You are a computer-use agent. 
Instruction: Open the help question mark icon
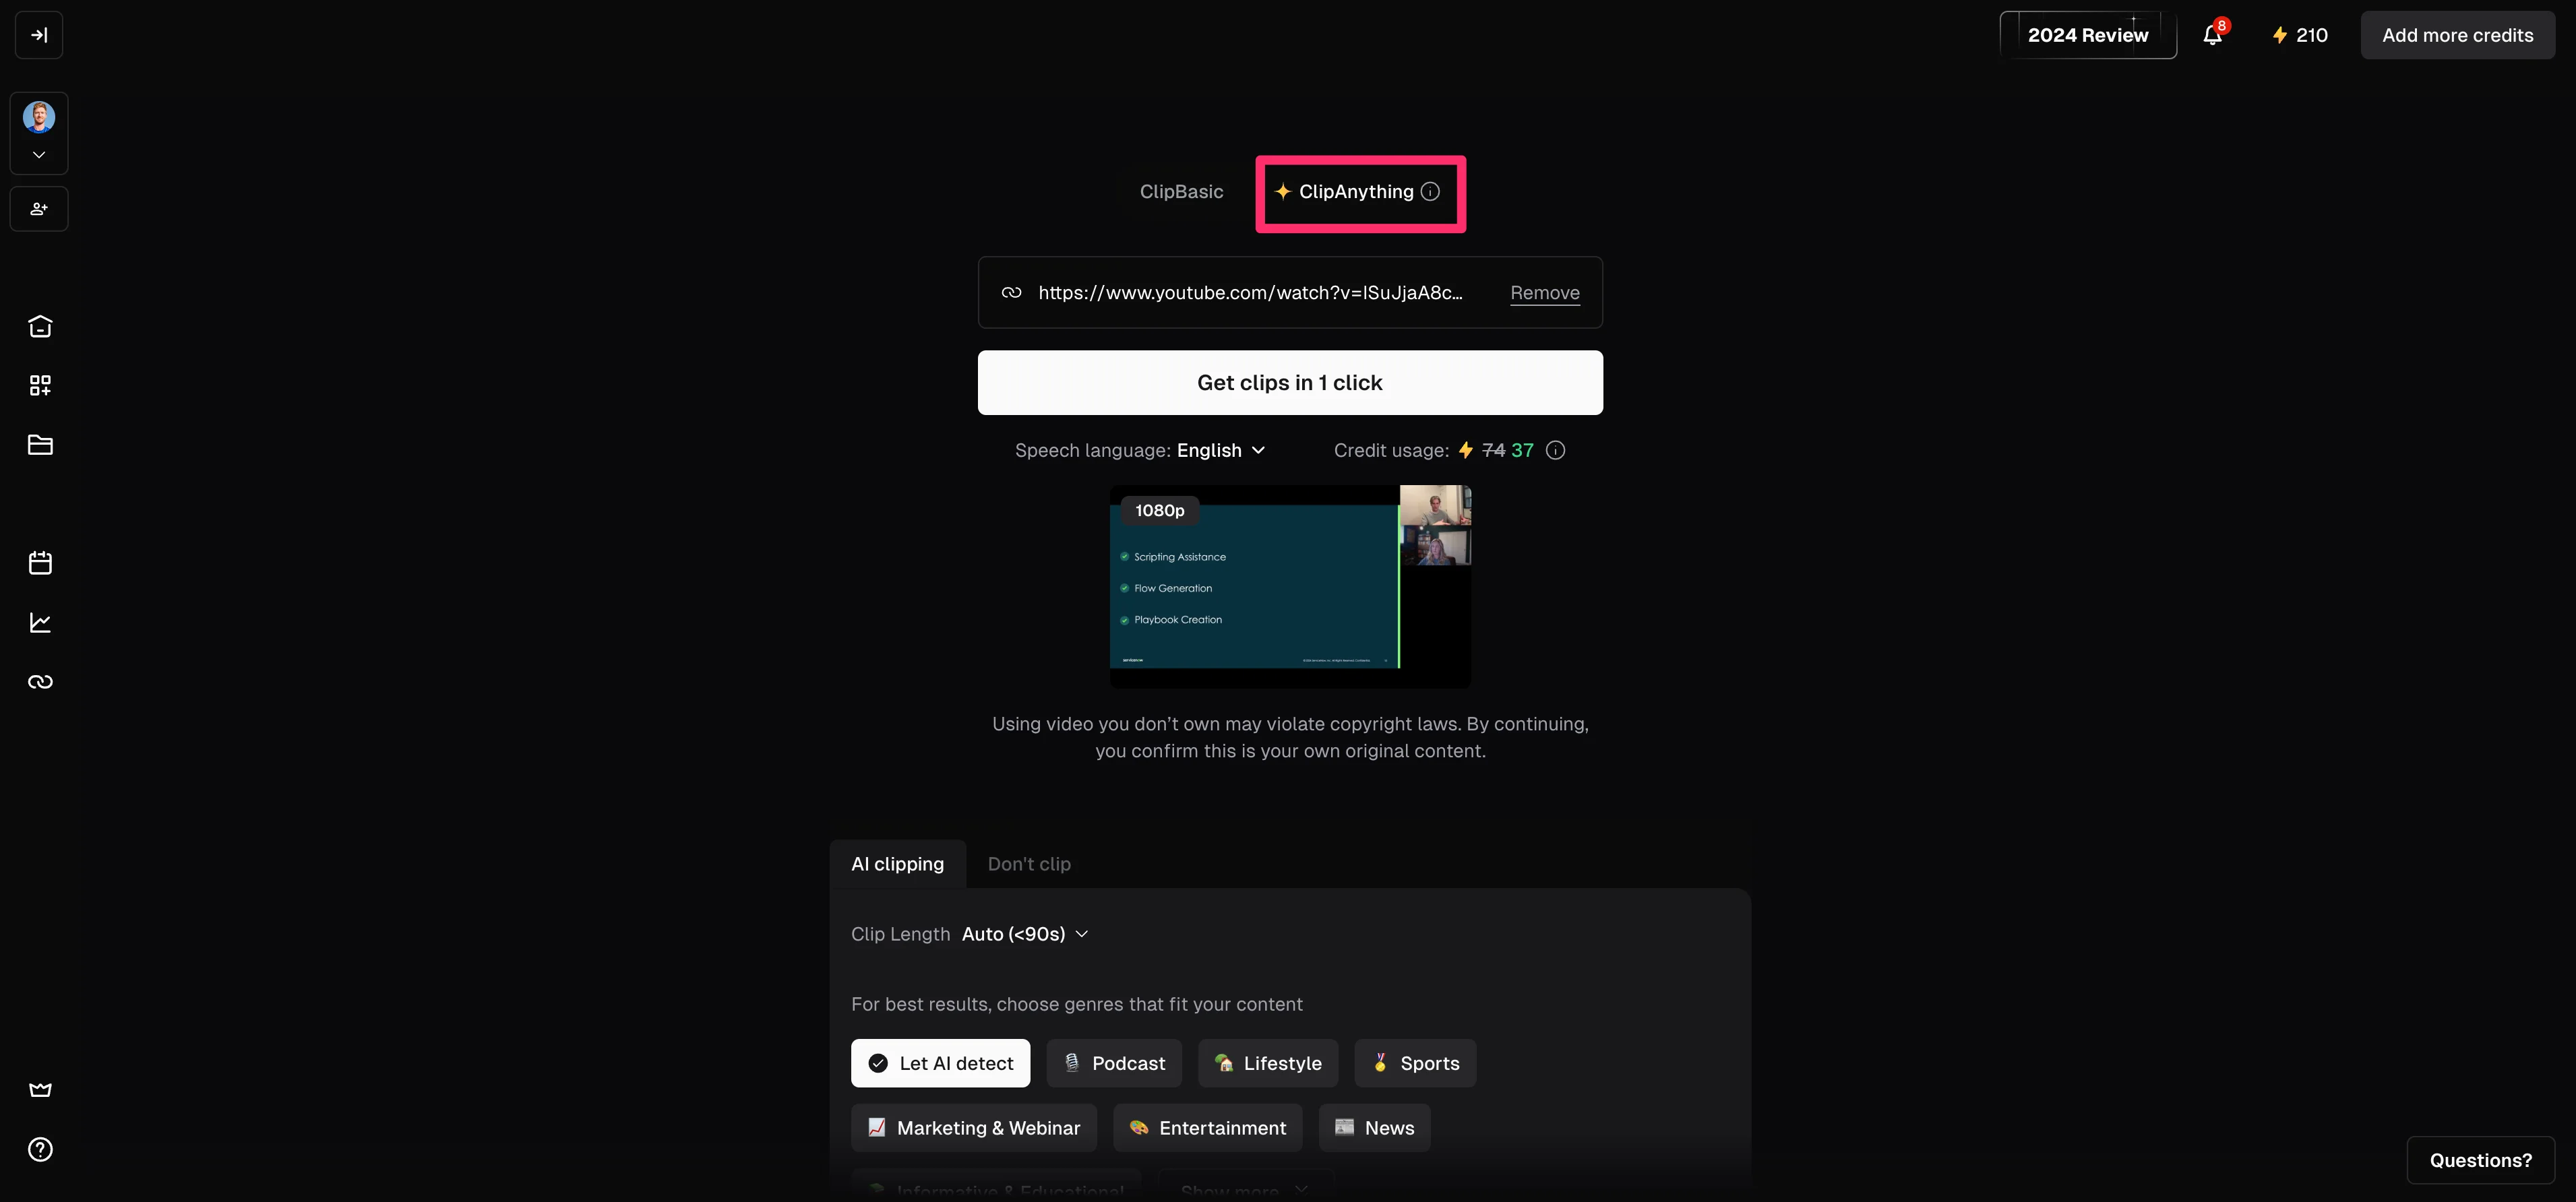tap(40, 1149)
